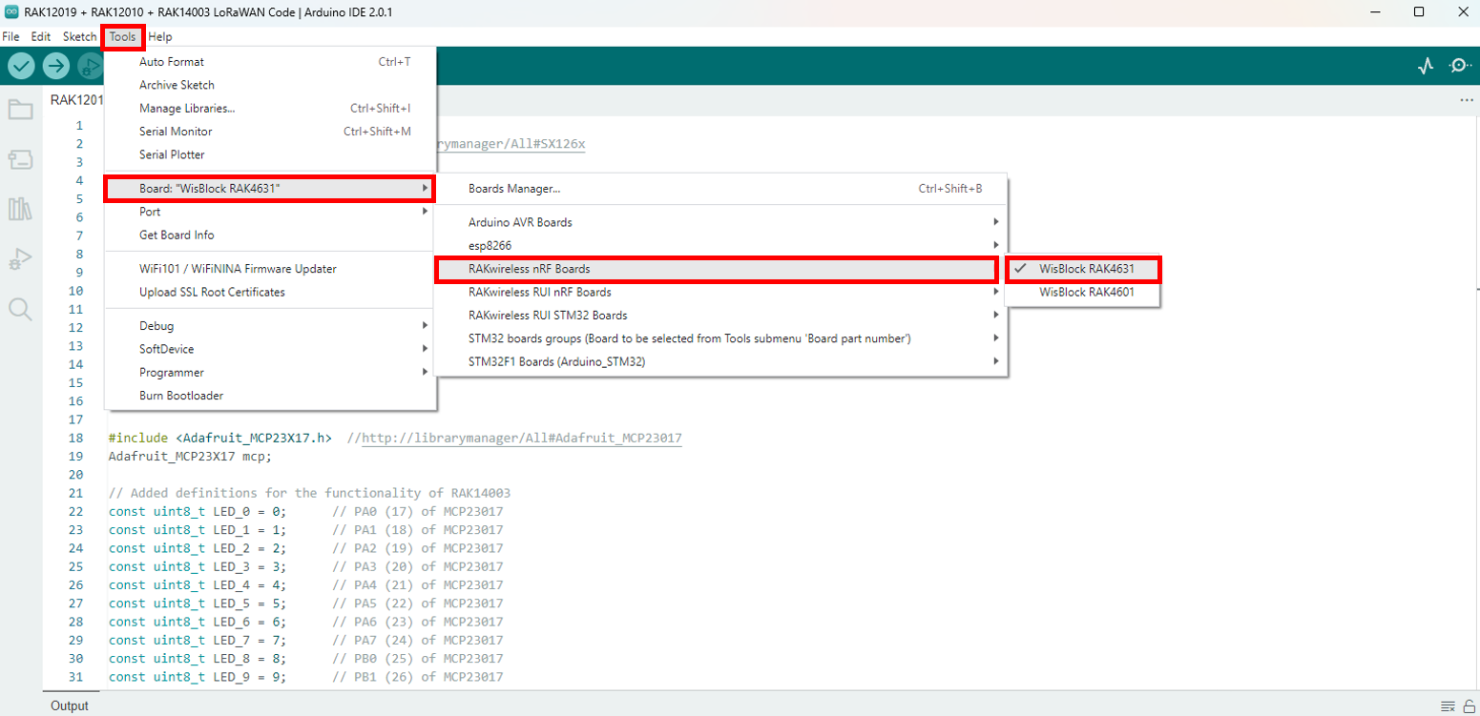The height and width of the screenshot is (716, 1480).
Task: Click the Adafruit_MCP23X17 mcp; code line
Action: tap(190, 457)
